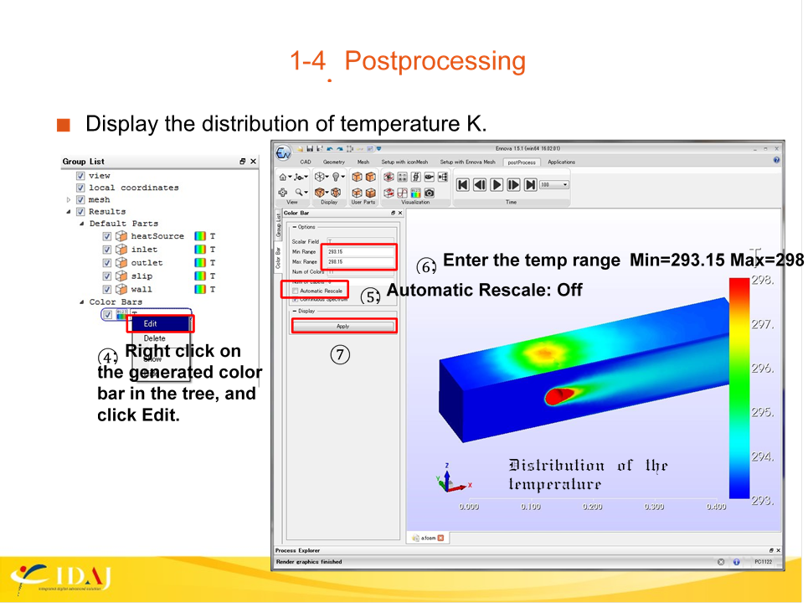Click the Min Range input field
This screenshot has height=603, width=808.
[358, 251]
